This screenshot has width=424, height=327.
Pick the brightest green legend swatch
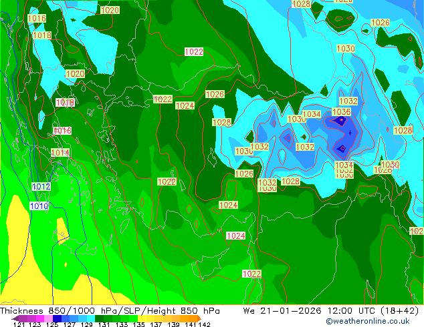point(133,318)
